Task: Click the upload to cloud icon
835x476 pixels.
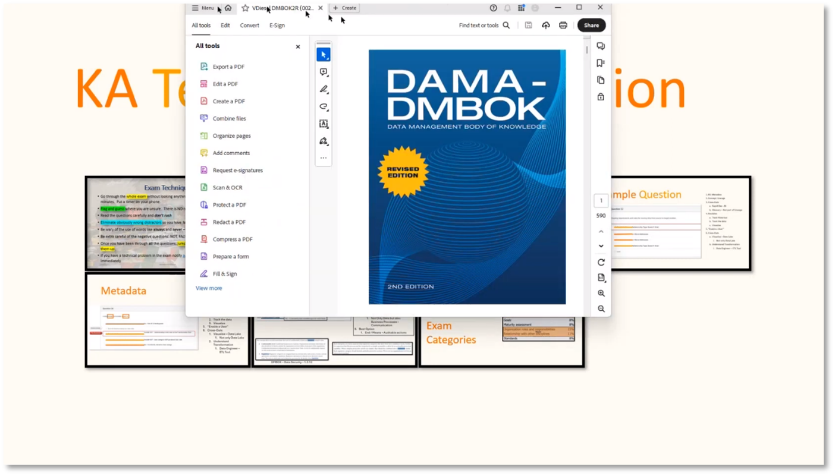Action: click(546, 26)
